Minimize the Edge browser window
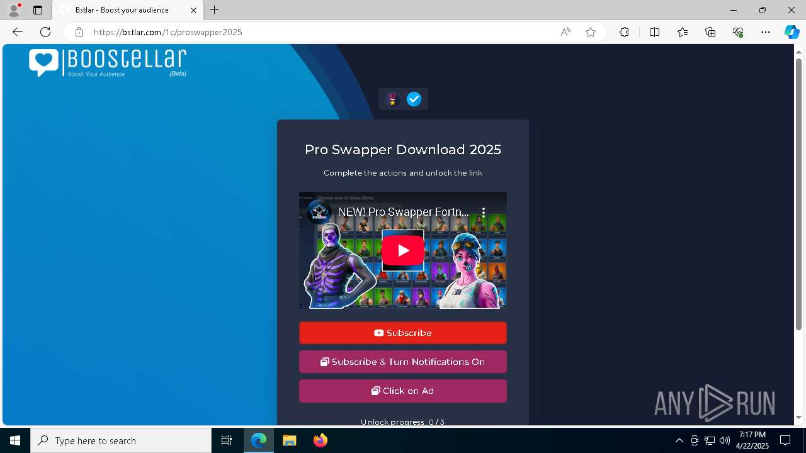The height and width of the screenshot is (453, 806). [x=734, y=10]
